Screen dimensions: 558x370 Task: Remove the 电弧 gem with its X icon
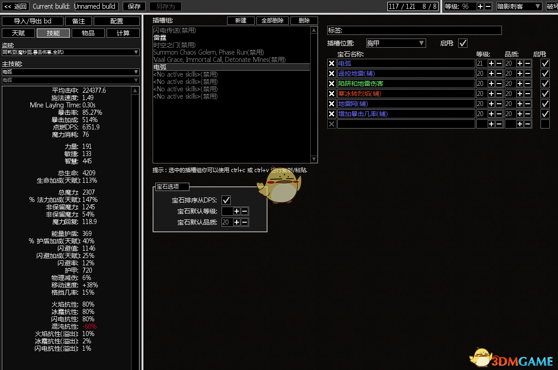pos(331,63)
